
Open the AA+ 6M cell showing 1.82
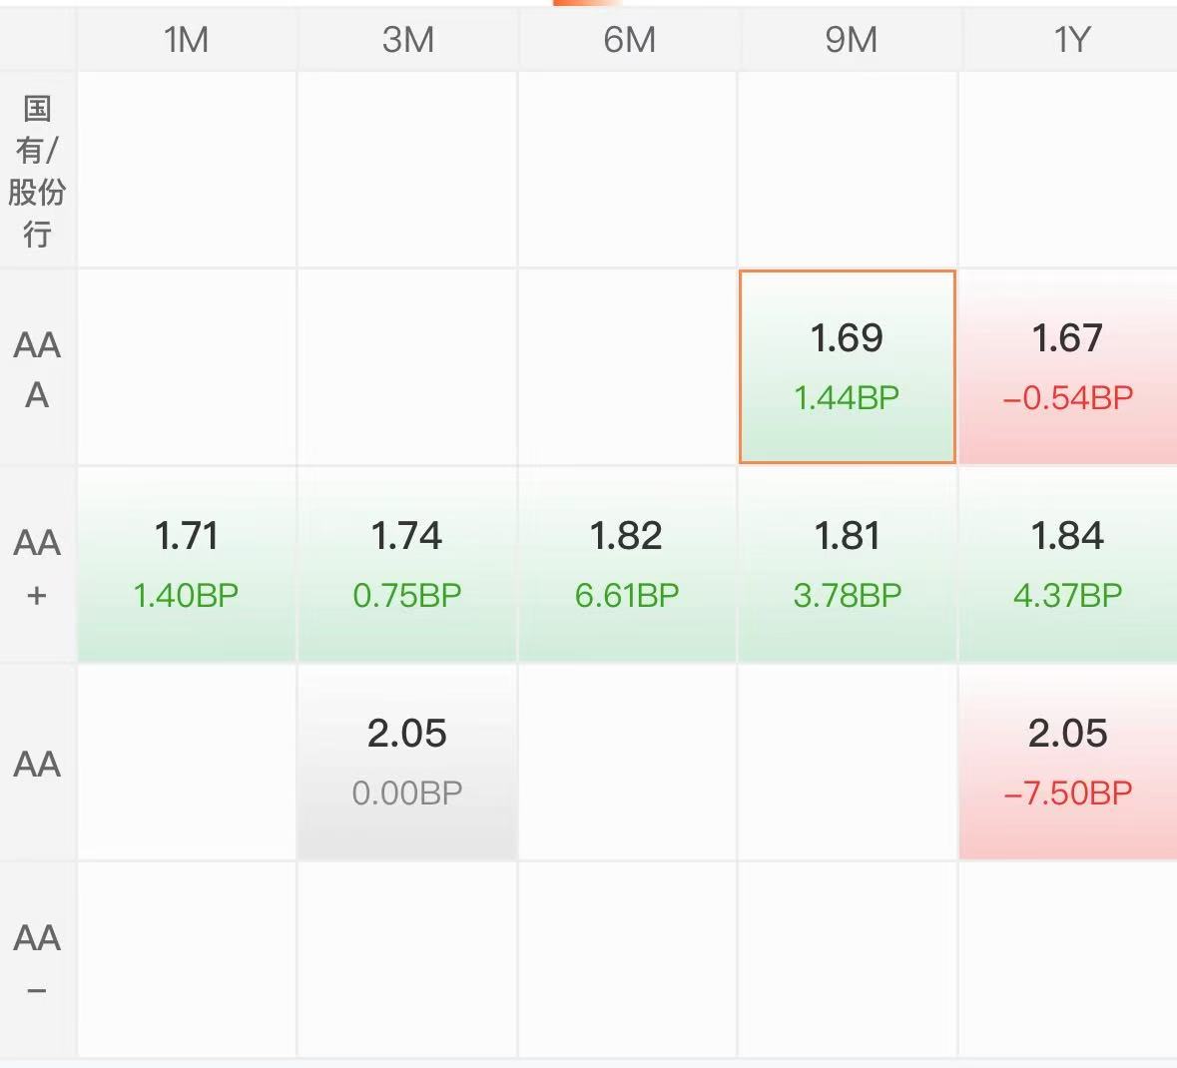click(628, 564)
